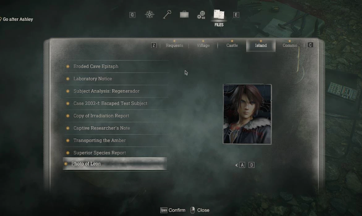Click the D next page button

point(251,165)
